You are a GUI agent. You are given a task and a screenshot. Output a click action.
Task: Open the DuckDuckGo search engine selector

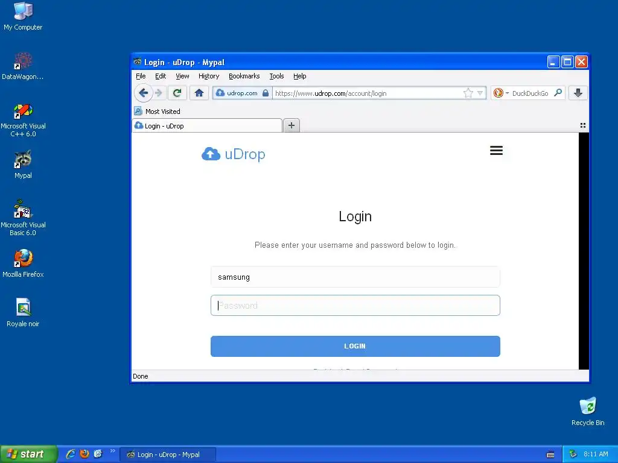click(501, 93)
